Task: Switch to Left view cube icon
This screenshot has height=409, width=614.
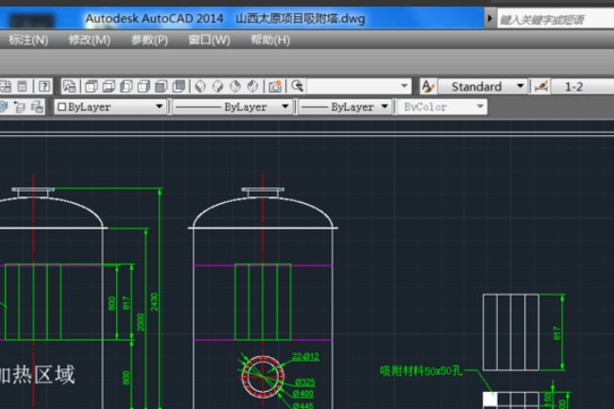Action: (x=126, y=87)
